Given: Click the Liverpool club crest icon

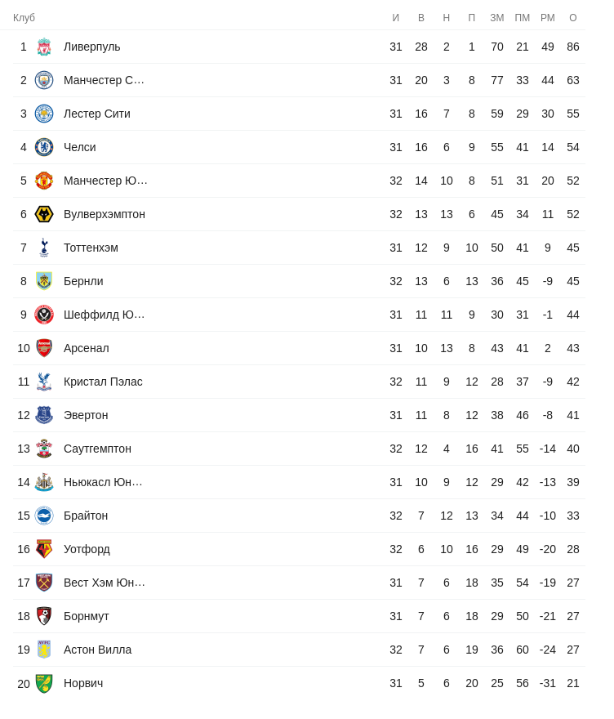Looking at the screenshot, I should pyautogui.click(x=44, y=47).
